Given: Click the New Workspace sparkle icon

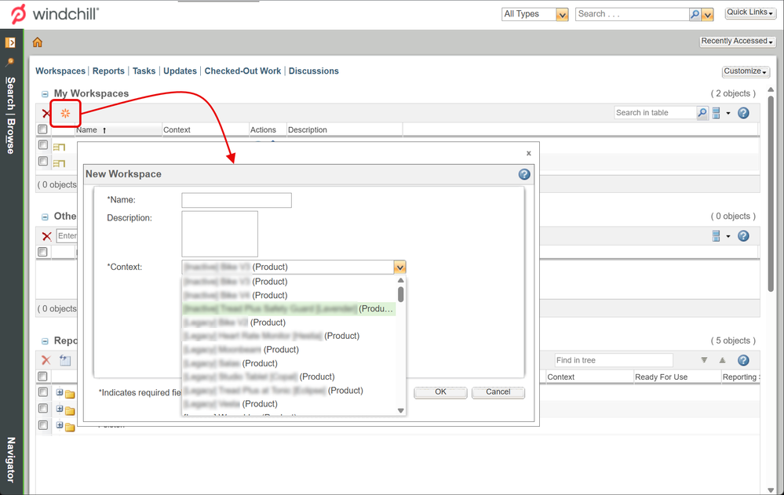Looking at the screenshot, I should pyautogui.click(x=66, y=114).
